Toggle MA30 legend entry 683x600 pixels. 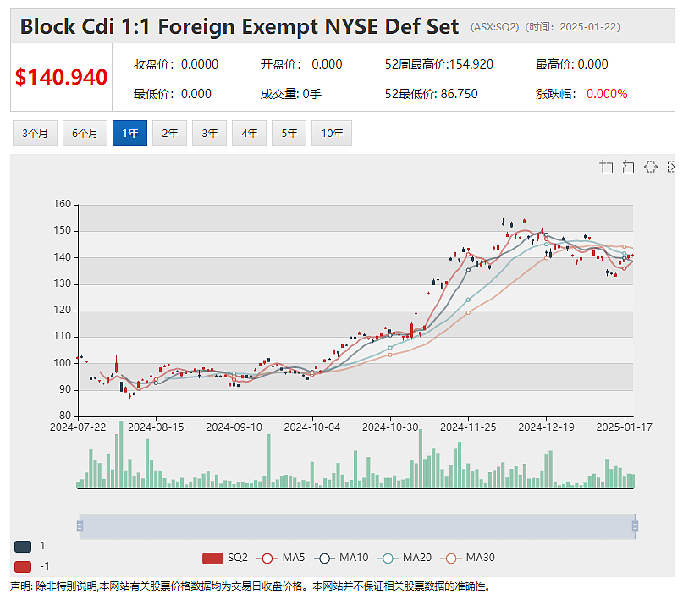coord(467,558)
